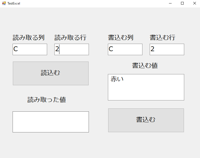This screenshot has width=200, height=158.
Task: Click the 書込む button
Action: coord(146,120)
